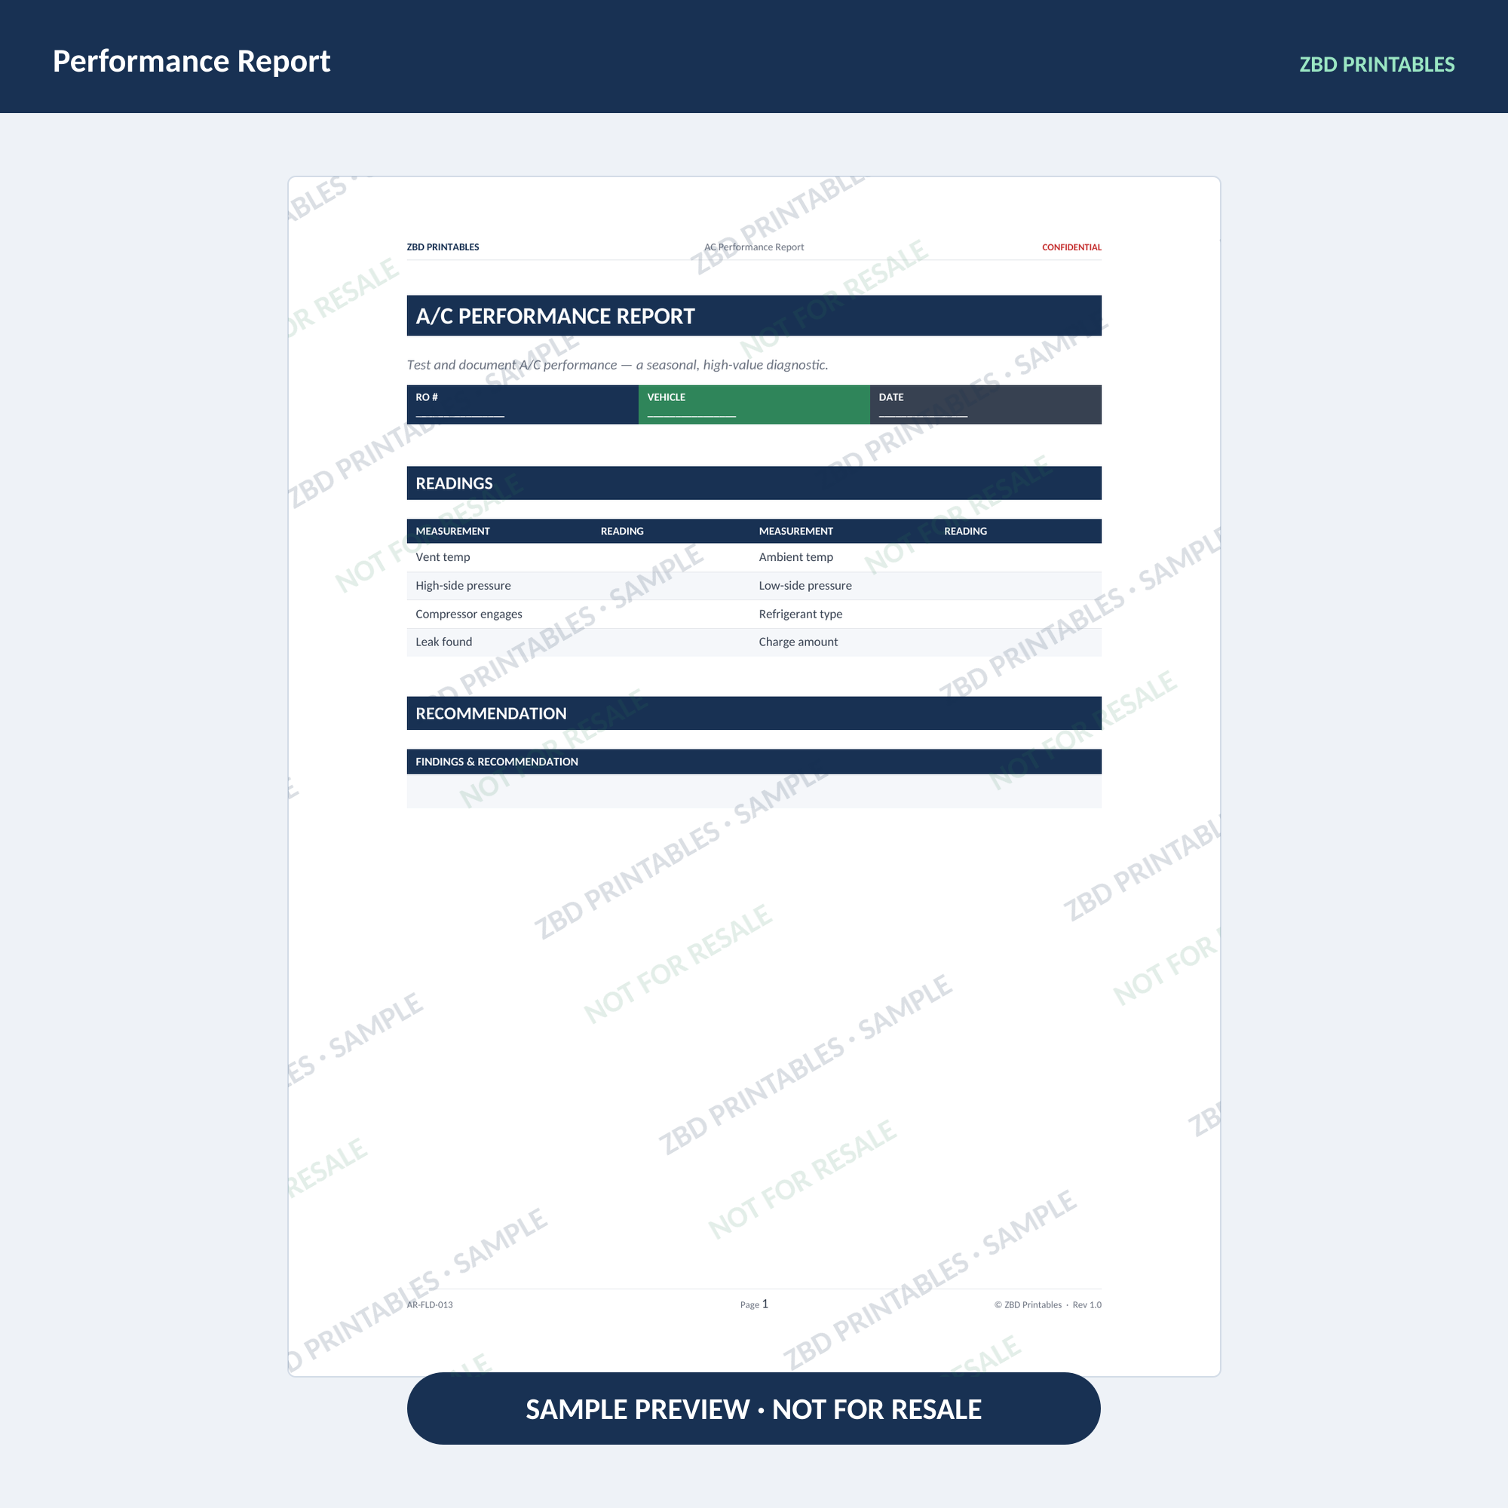The height and width of the screenshot is (1508, 1508).
Task: Click the RO # field
Action: (x=523, y=404)
